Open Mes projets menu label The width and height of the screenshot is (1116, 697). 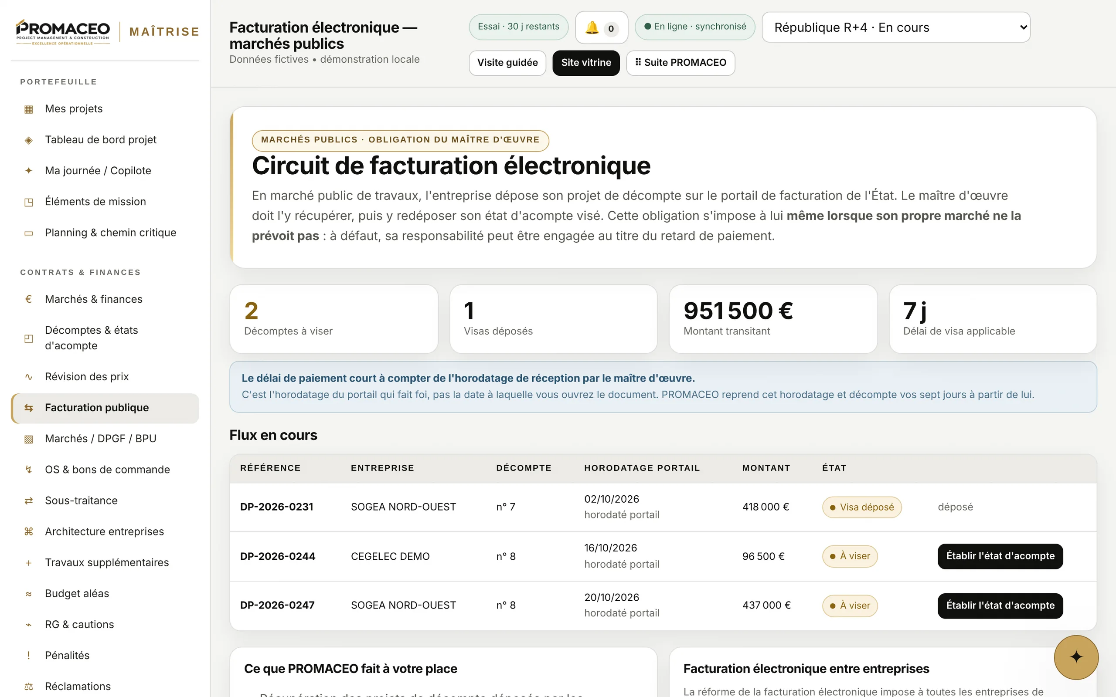pyautogui.click(x=74, y=109)
